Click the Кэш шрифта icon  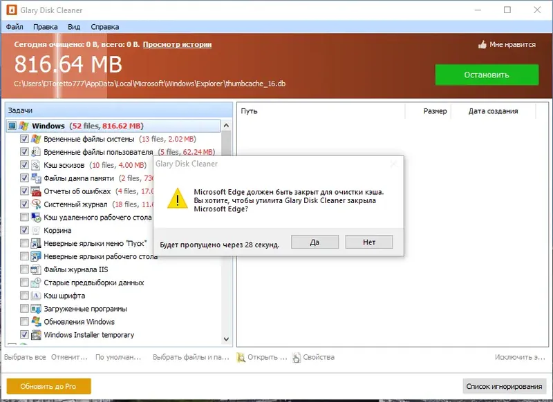coord(36,296)
